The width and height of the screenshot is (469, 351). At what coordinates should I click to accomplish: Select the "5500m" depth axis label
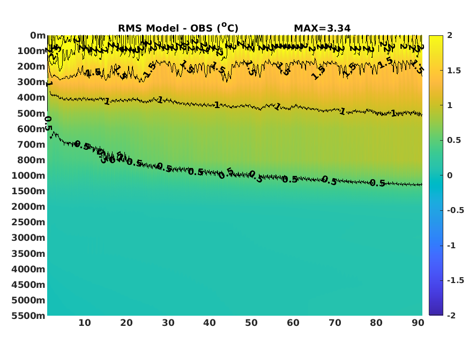(x=28, y=316)
